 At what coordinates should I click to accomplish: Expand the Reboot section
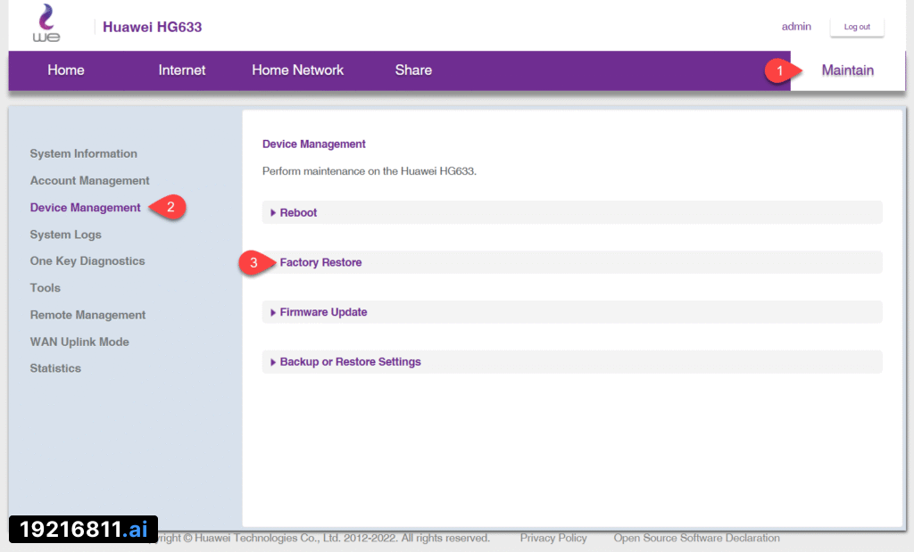[x=299, y=213]
